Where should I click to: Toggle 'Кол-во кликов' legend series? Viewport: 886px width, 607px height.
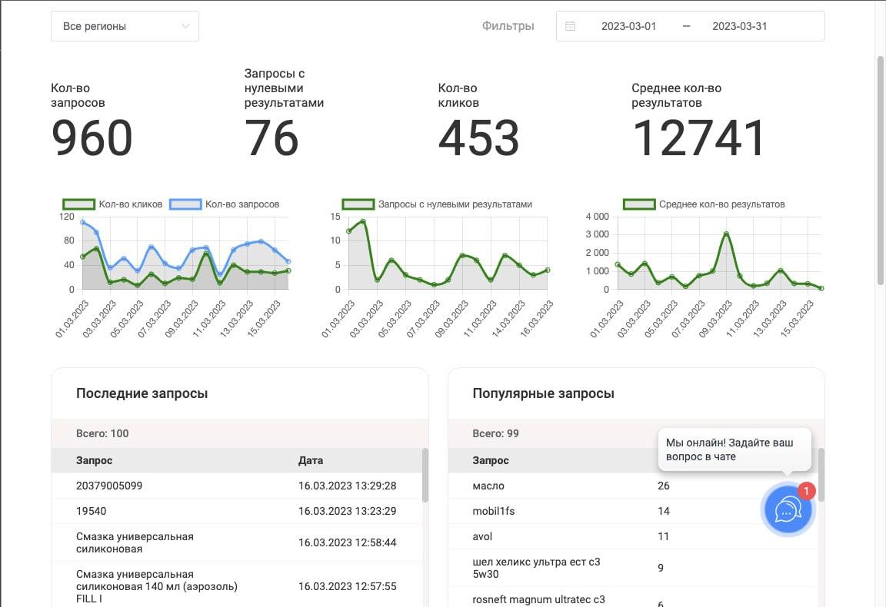point(112,204)
